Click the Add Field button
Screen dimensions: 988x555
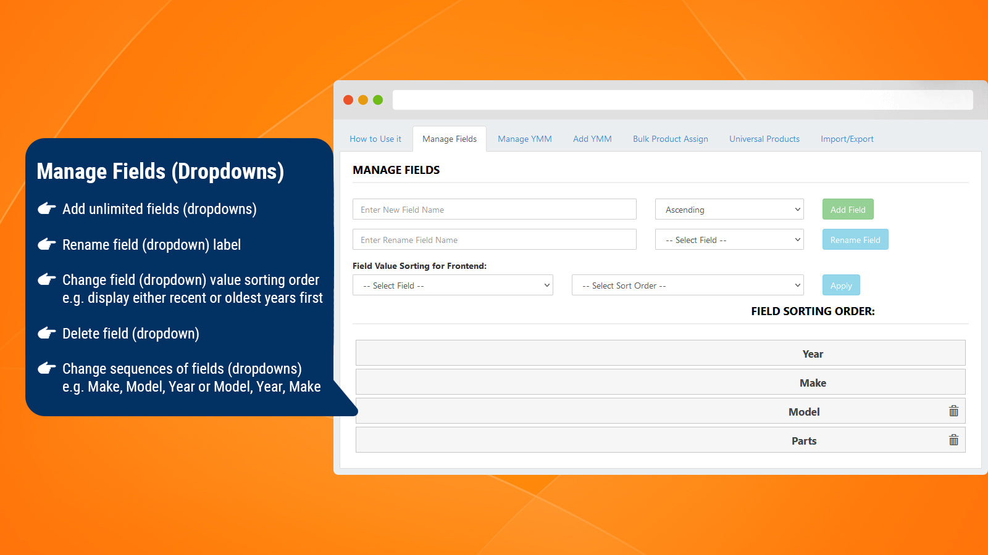[847, 209]
